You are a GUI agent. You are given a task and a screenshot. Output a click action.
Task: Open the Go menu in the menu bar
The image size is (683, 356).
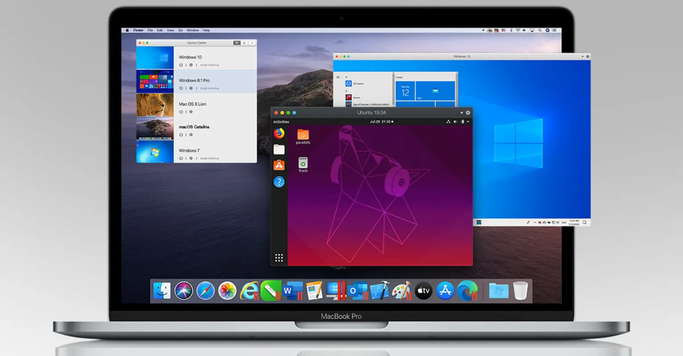pos(180,30)
